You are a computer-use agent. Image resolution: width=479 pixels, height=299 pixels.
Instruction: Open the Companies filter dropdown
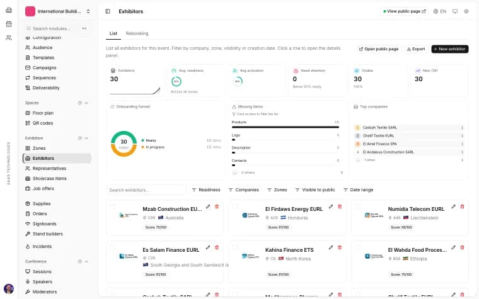point(243,189)
